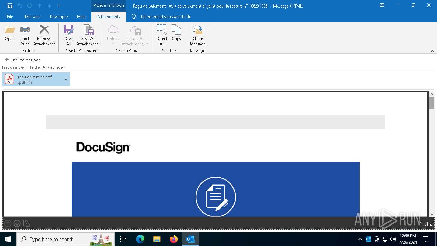Image resolution: width=437 pixels, height=246 pixels.
Task: Click the preview vertical scrollbar thumb
Action: pyautogui.click(x=432, y=103)
